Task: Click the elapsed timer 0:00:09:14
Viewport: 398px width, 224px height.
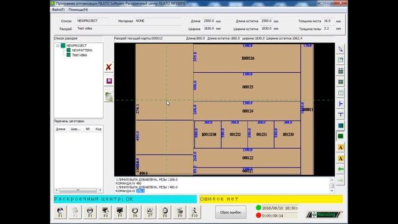Action: pyautogui.click(x=280, y=215)
